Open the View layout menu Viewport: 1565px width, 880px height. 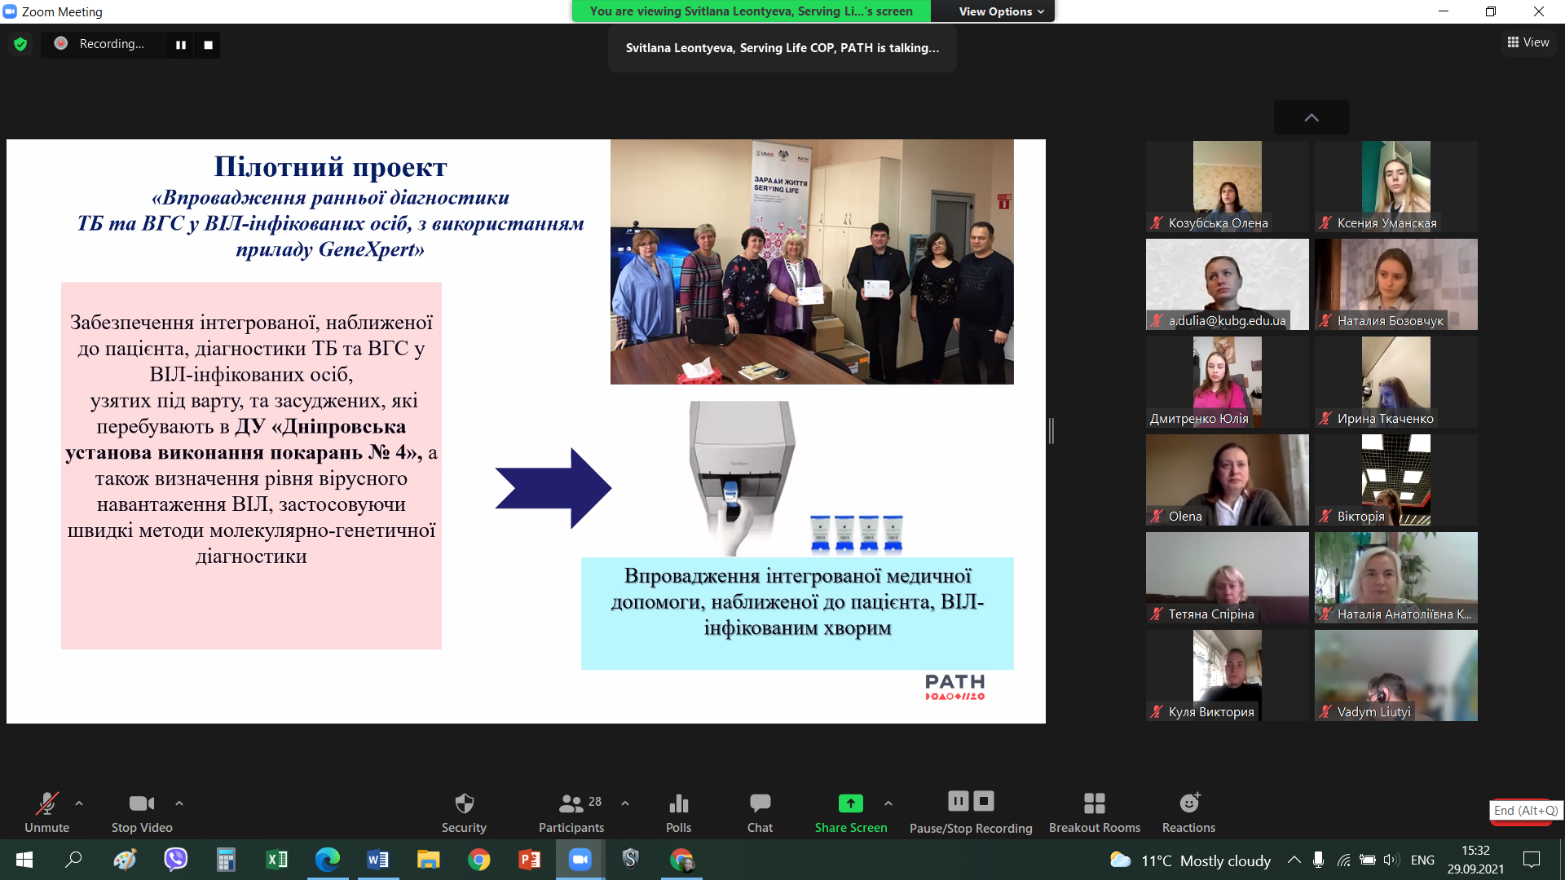1528,42
